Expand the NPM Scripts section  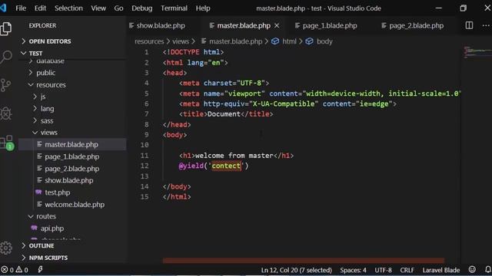(x=48, y=258)
